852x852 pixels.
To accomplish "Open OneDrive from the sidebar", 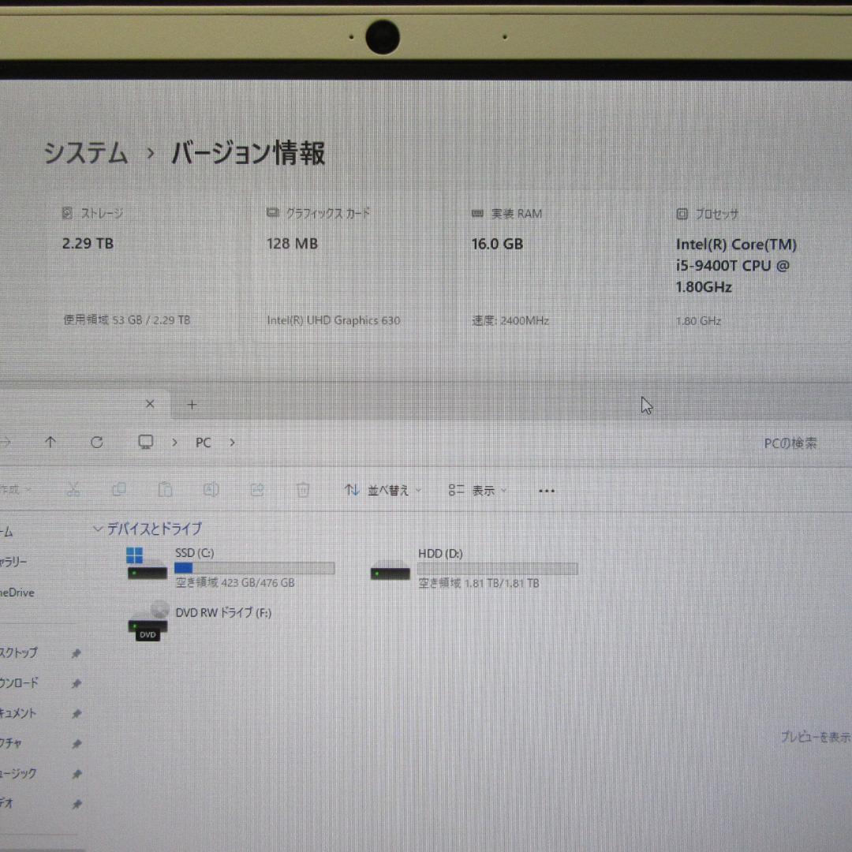I will coord(16,592).
